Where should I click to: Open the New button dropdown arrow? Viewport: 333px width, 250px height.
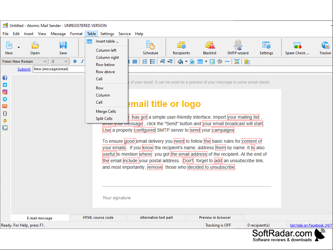pos(19,47)
